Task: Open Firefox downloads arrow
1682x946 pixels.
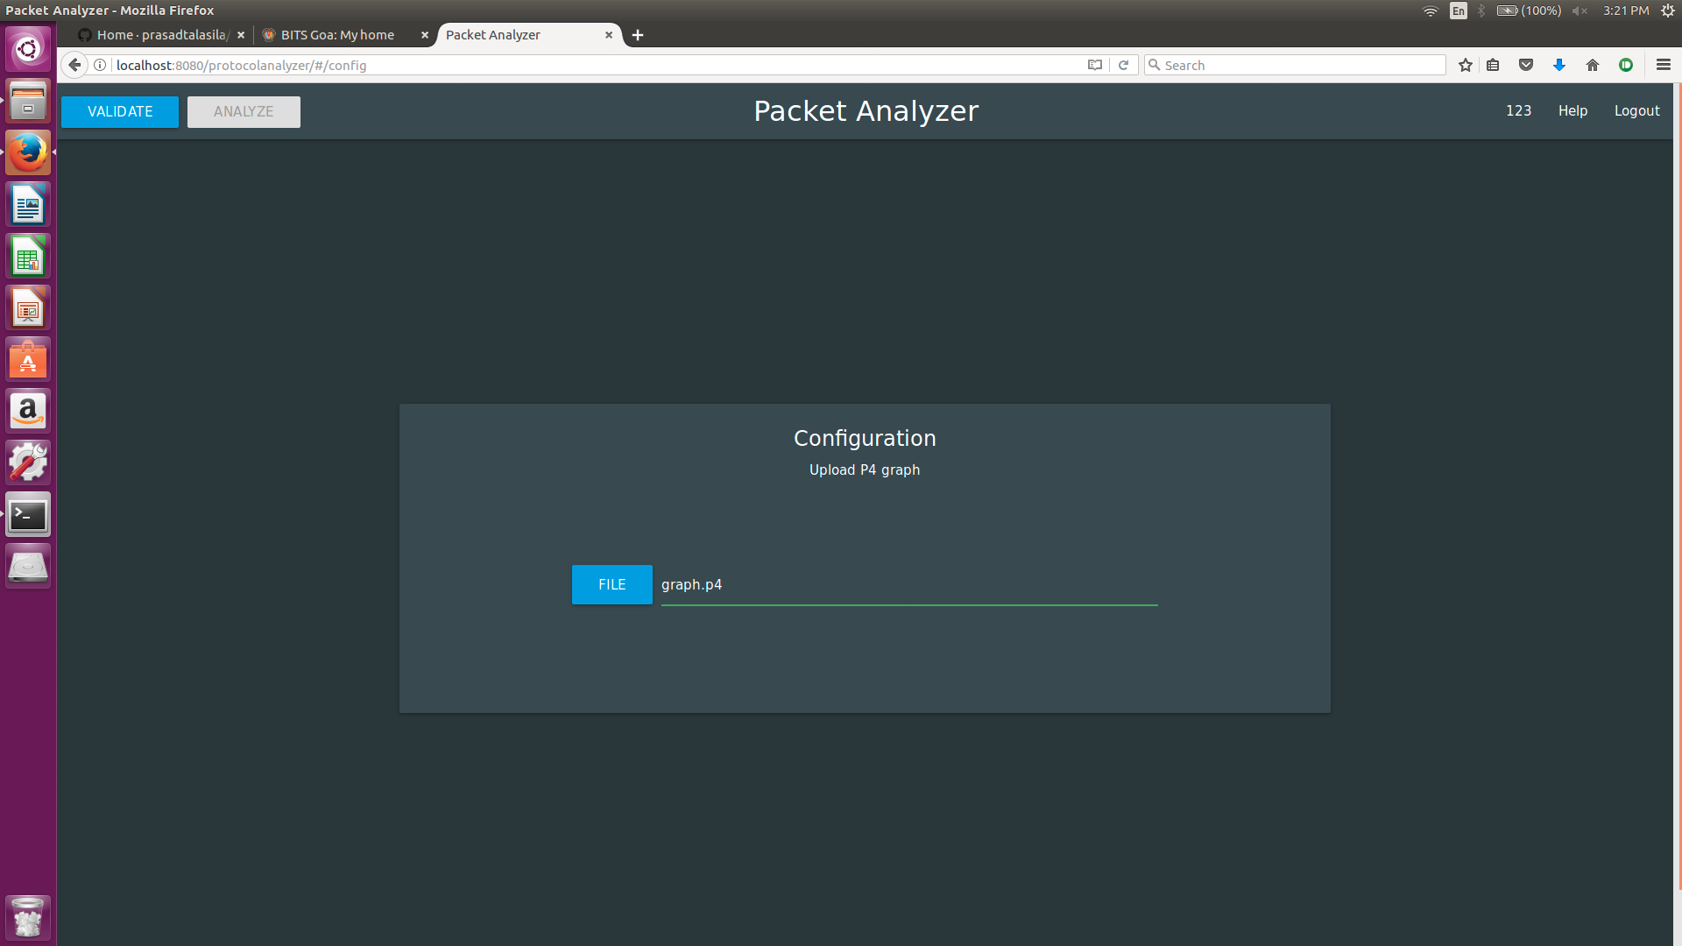Action: click(1559, 65)
